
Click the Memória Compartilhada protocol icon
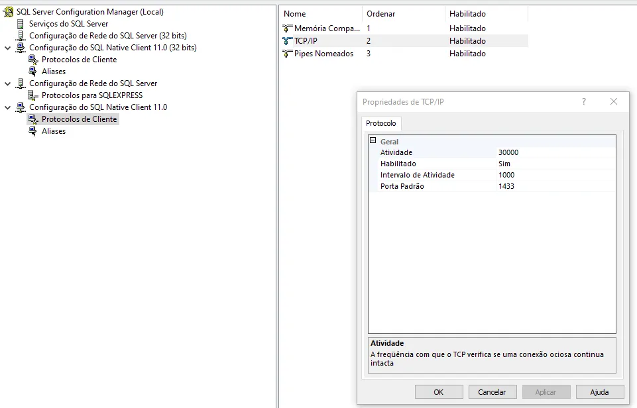(288, 28)
